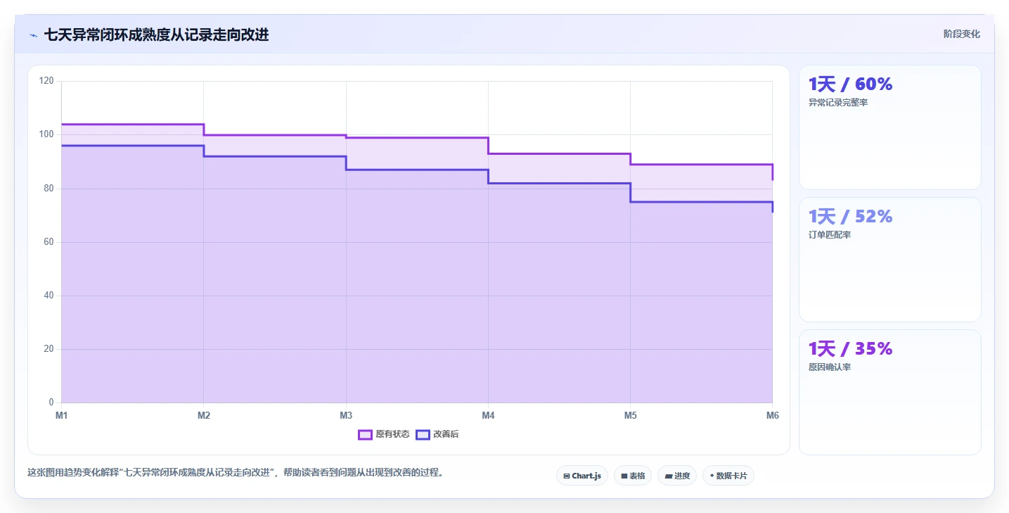Click the 1天 / 35% value

[x=850, y=349]
